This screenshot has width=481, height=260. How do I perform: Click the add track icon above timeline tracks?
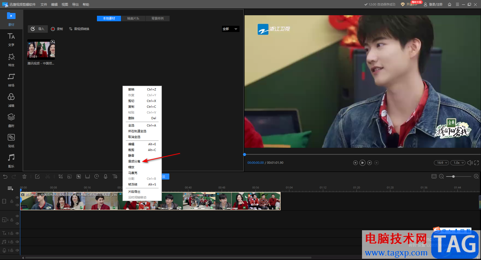point(10,188)
